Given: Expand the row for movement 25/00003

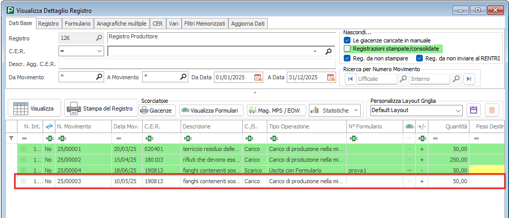Looking at the screenshot, I should click(x=23, y=181).
